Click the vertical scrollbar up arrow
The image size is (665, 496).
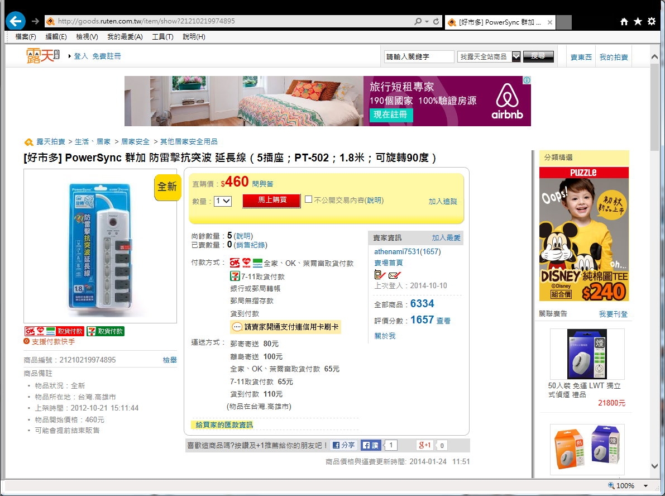(654, 56)
